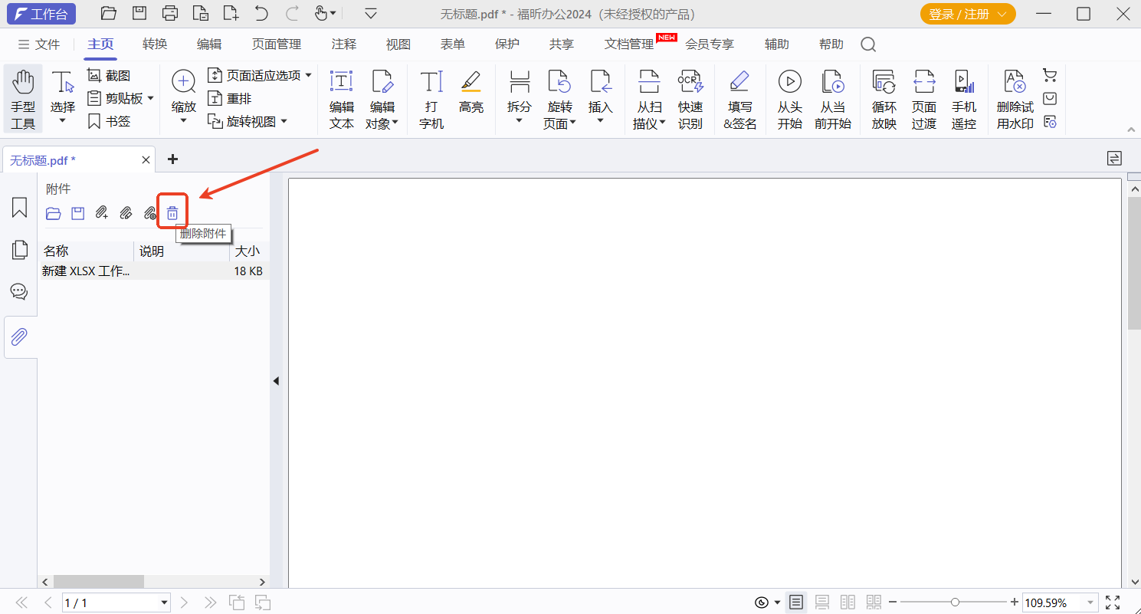Switch to single page view mode
This screenshot has width=1141, height=614.
click(x=797, y=603)
